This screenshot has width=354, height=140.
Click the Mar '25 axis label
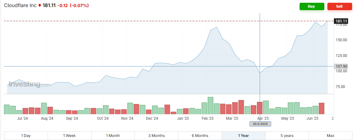coord(232,118)
